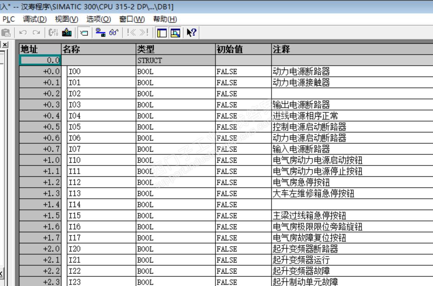Image resolution: width=433 pixels, height=286 pixels.
Task: Open the PLC menu
Action: coord(9,19)
